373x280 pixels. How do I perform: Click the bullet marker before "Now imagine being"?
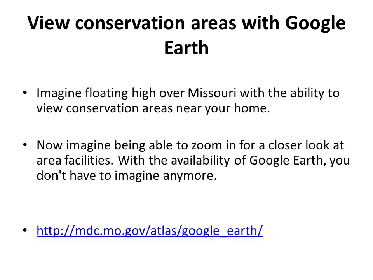pyautogui.click(x=25, y=145)
